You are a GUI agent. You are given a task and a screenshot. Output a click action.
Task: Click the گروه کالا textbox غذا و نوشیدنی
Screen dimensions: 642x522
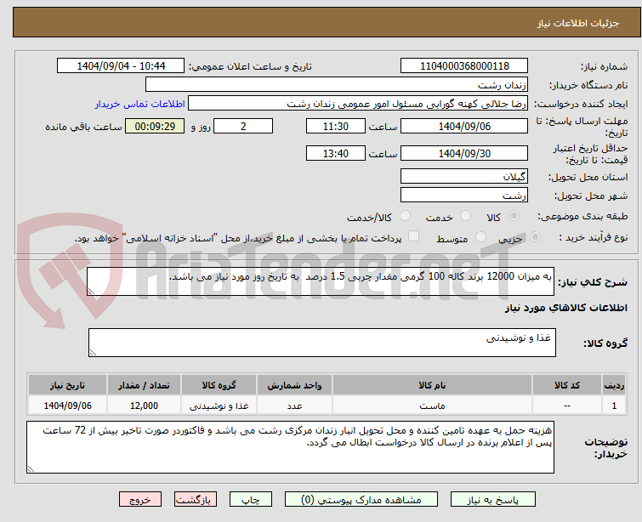tap(321, 343)
